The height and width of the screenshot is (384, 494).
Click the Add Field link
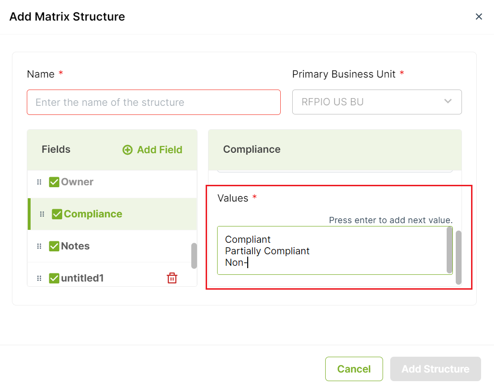coord(153,150)
